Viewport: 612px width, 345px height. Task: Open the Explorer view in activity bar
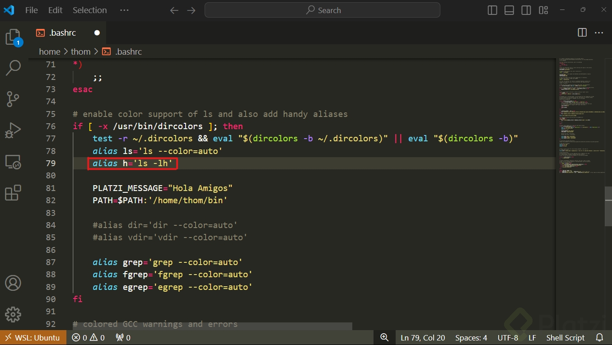coord(13,37)
